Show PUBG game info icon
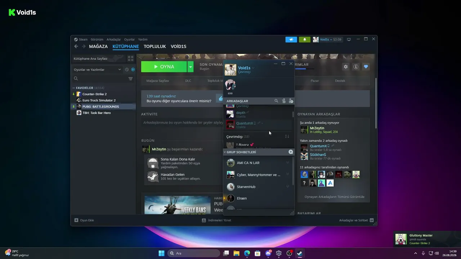This screenshot has width=461, height=259. (356, 67)
